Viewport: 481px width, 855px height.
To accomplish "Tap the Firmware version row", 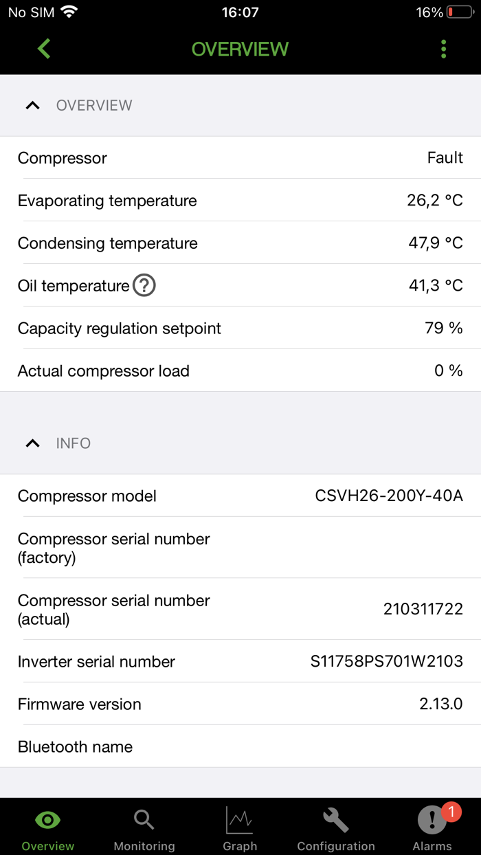I will [x=240, y=704].
